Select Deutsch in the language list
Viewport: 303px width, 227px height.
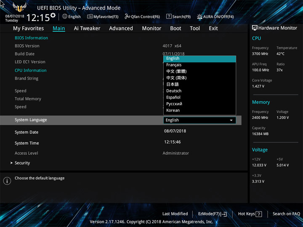(199, 91)
